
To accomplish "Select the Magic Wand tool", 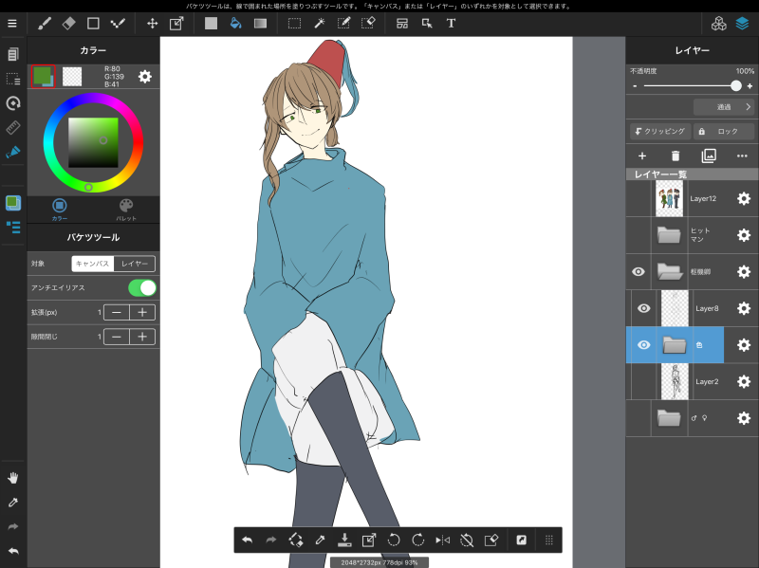I will pos(320,23).
